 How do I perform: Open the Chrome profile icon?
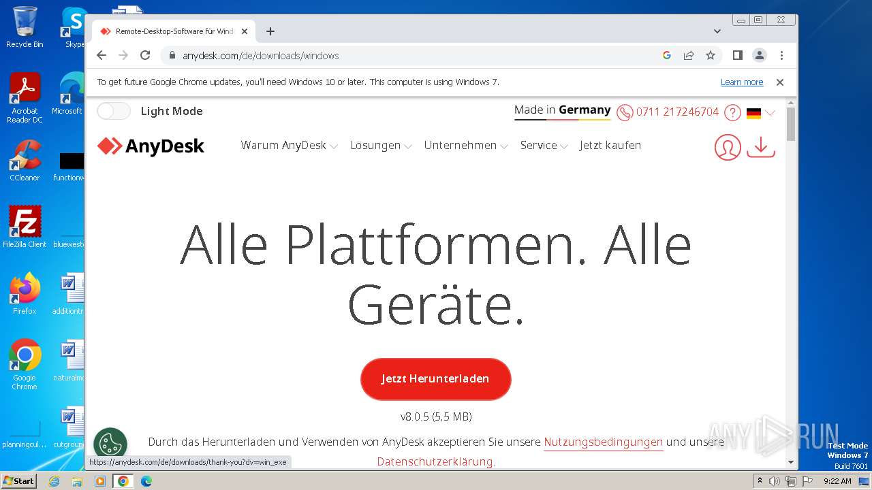click(x=759, y=56)
